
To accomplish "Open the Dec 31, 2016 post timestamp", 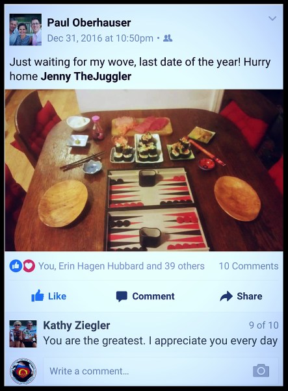I will pyautogui.click(x=100, y=38).
